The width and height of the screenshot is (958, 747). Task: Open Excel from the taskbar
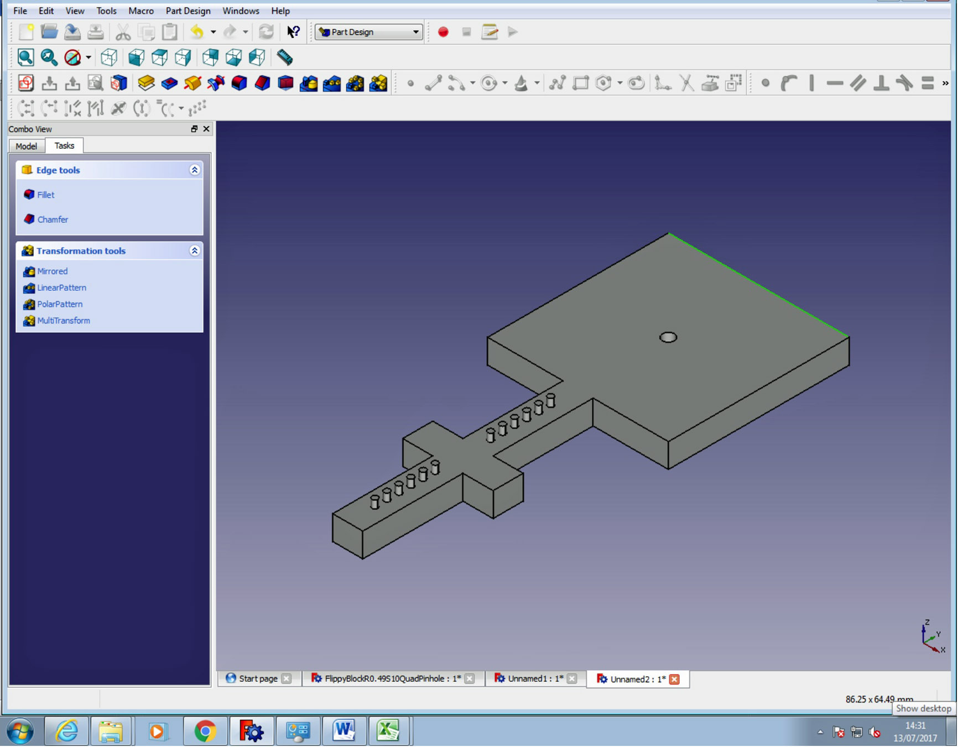[388, 732]
